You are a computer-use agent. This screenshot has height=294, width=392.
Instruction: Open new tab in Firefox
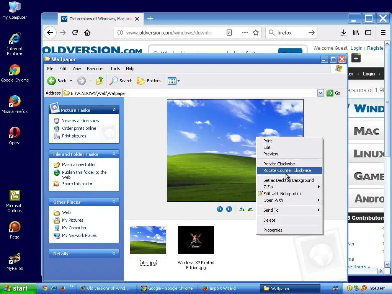[150, 18]
